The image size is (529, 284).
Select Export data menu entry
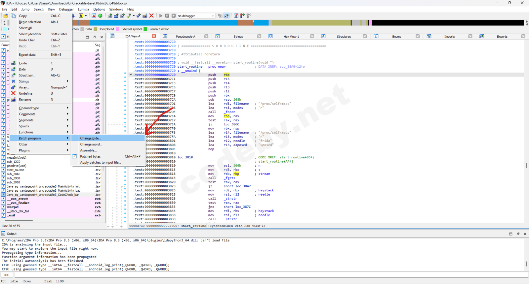tap(41, 55)
